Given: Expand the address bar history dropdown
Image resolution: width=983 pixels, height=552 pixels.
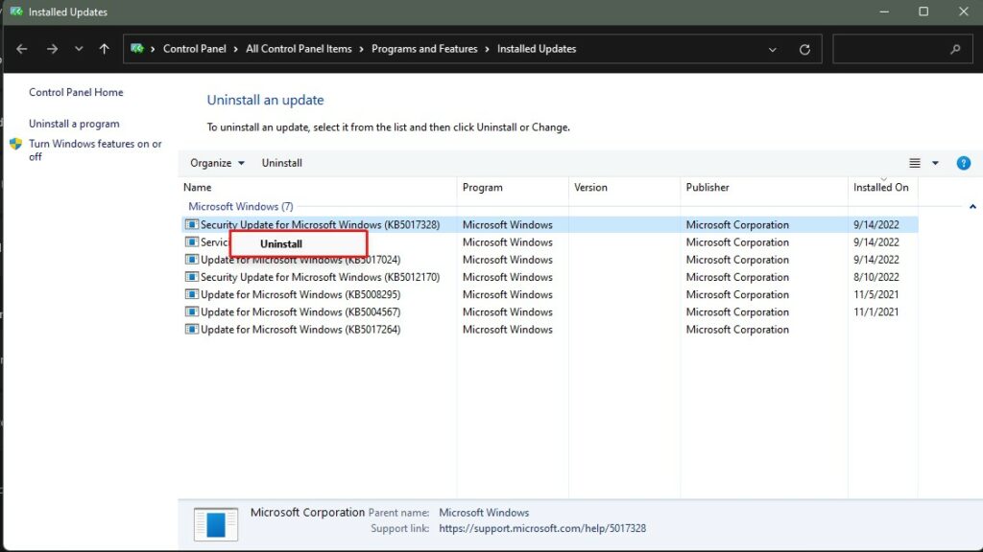Looking at the screenshot, I should tap(773, 49).
